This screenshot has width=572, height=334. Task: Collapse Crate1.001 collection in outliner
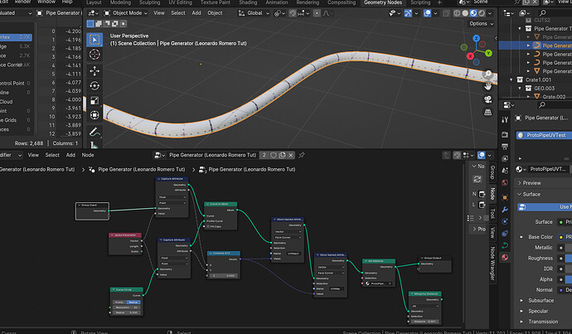click(x=511, y=80)
